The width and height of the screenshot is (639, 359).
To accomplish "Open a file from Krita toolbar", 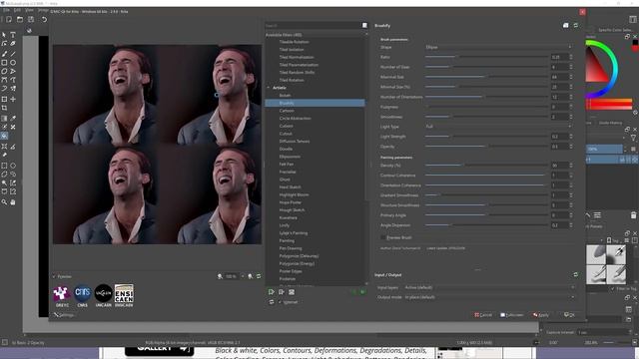I will tap(20, 20).
